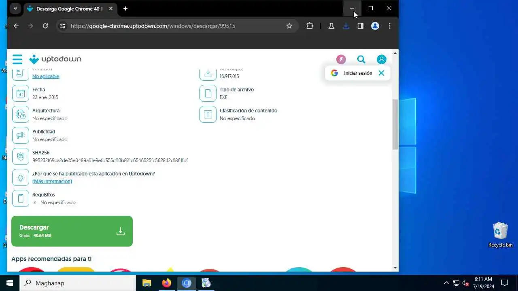This screenshot has height=291, width=518.
Task: Click the page vertical scrollbar thumb
Action: (395, 124)
